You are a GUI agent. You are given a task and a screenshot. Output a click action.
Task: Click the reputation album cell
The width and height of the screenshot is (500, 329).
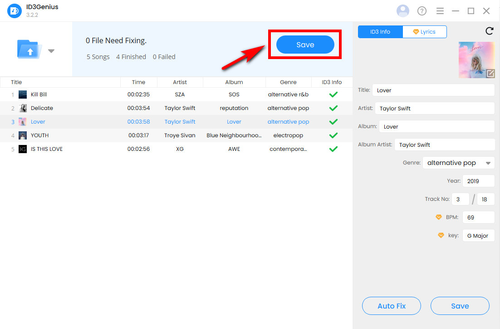click(234, 108)
